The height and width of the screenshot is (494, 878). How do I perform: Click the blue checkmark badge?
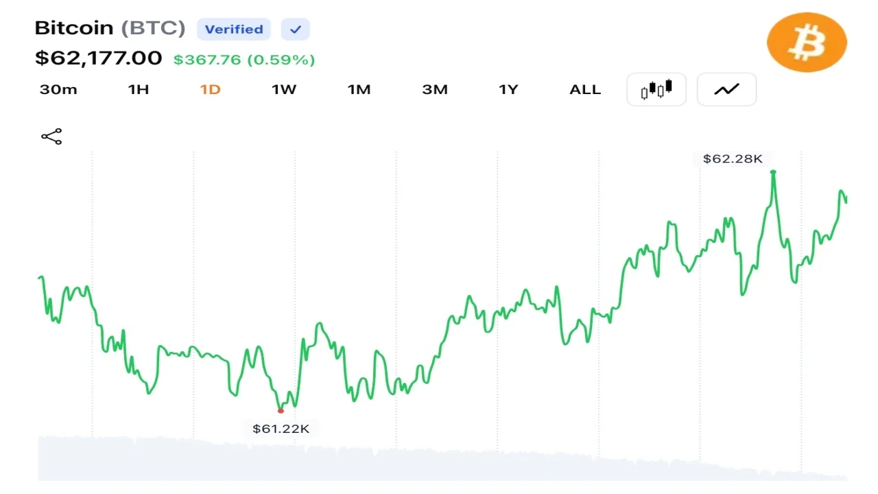295,30
